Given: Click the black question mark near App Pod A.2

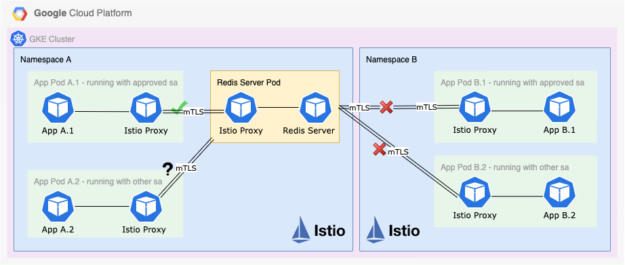Looking at the screenshot, I should pos(168,169).
